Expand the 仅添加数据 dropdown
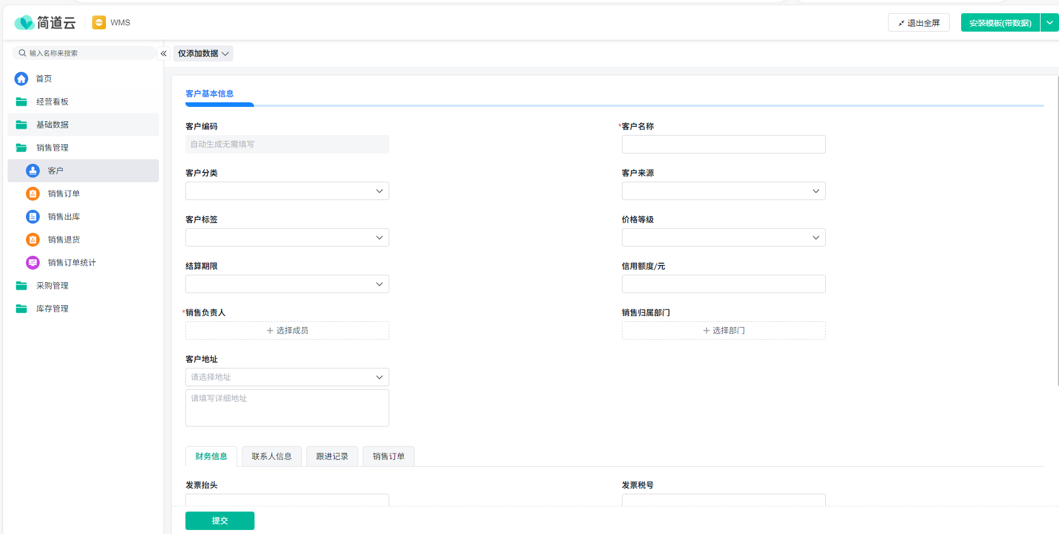This screenshot has width=1059, height=534. [203, 53]
